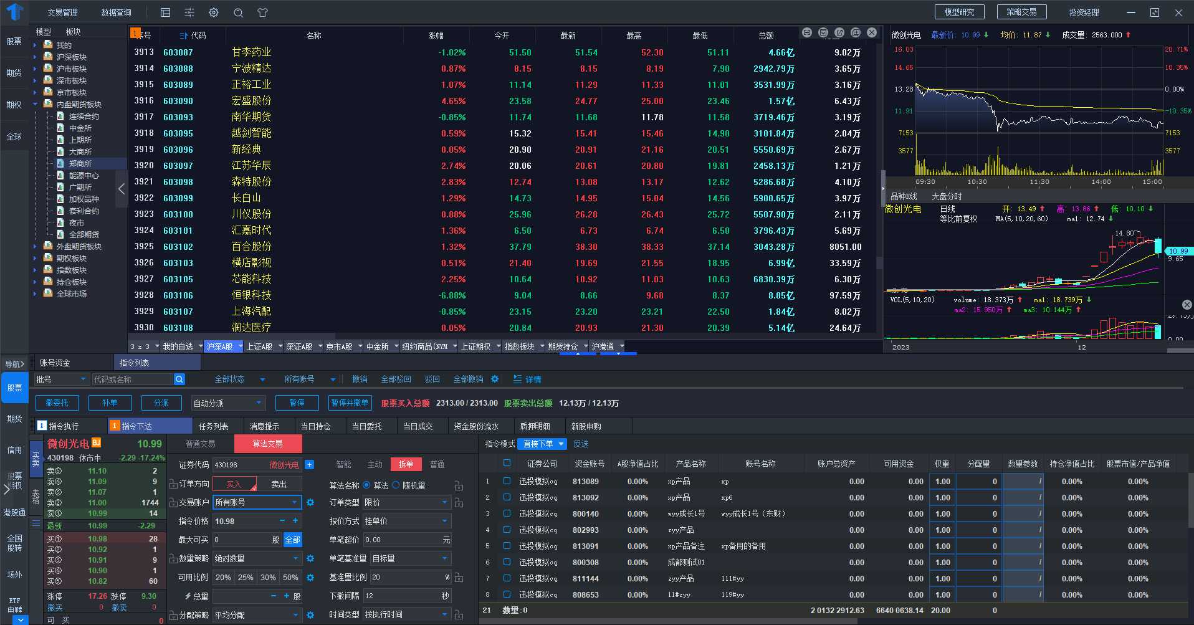This screenshot has height=625, width=1194.
Task: Open the skin (shirt) icon in top toolbar
Action: pyautogui.click(x=262, y=12)
